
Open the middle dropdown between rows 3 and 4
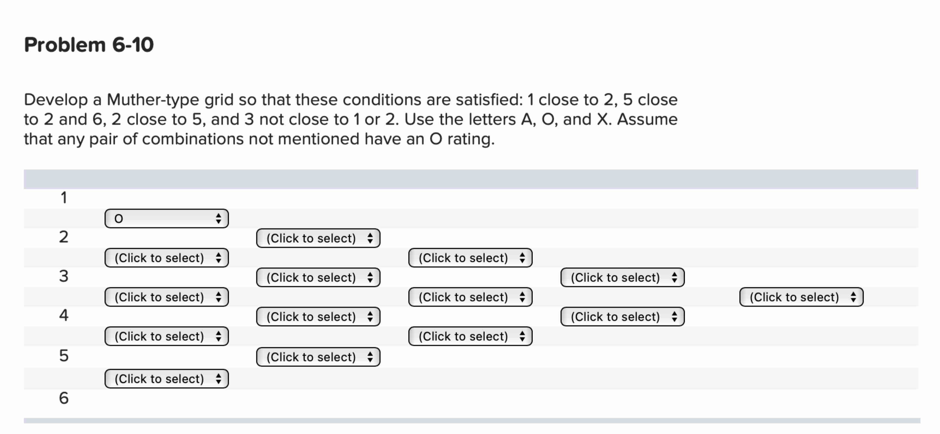pos(471,297)
